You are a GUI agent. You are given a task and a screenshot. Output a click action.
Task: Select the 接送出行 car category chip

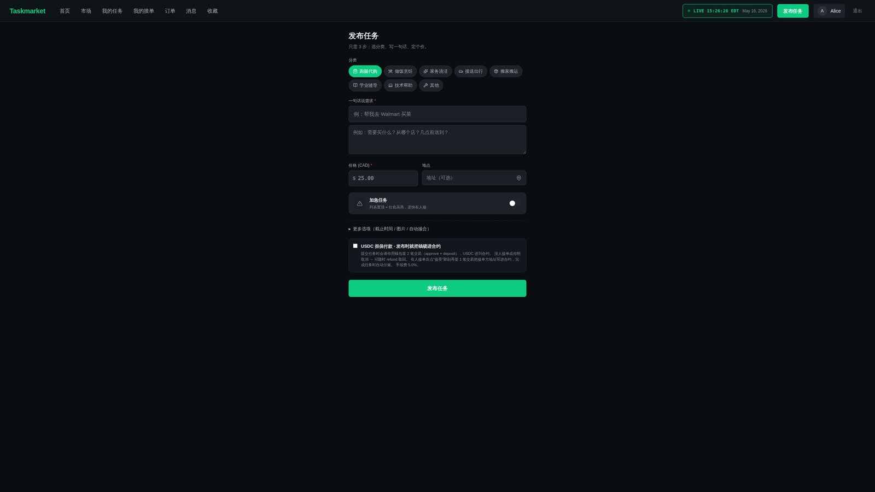click(470, 71)
